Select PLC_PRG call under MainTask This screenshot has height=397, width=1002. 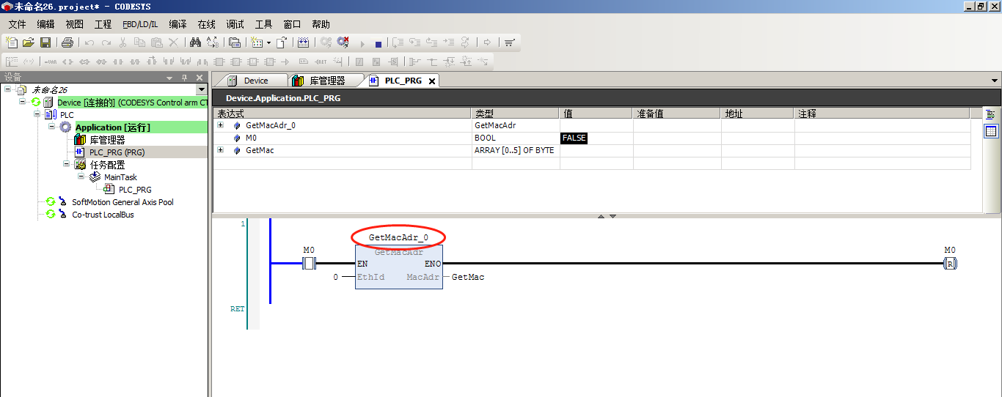click(135, 190)
